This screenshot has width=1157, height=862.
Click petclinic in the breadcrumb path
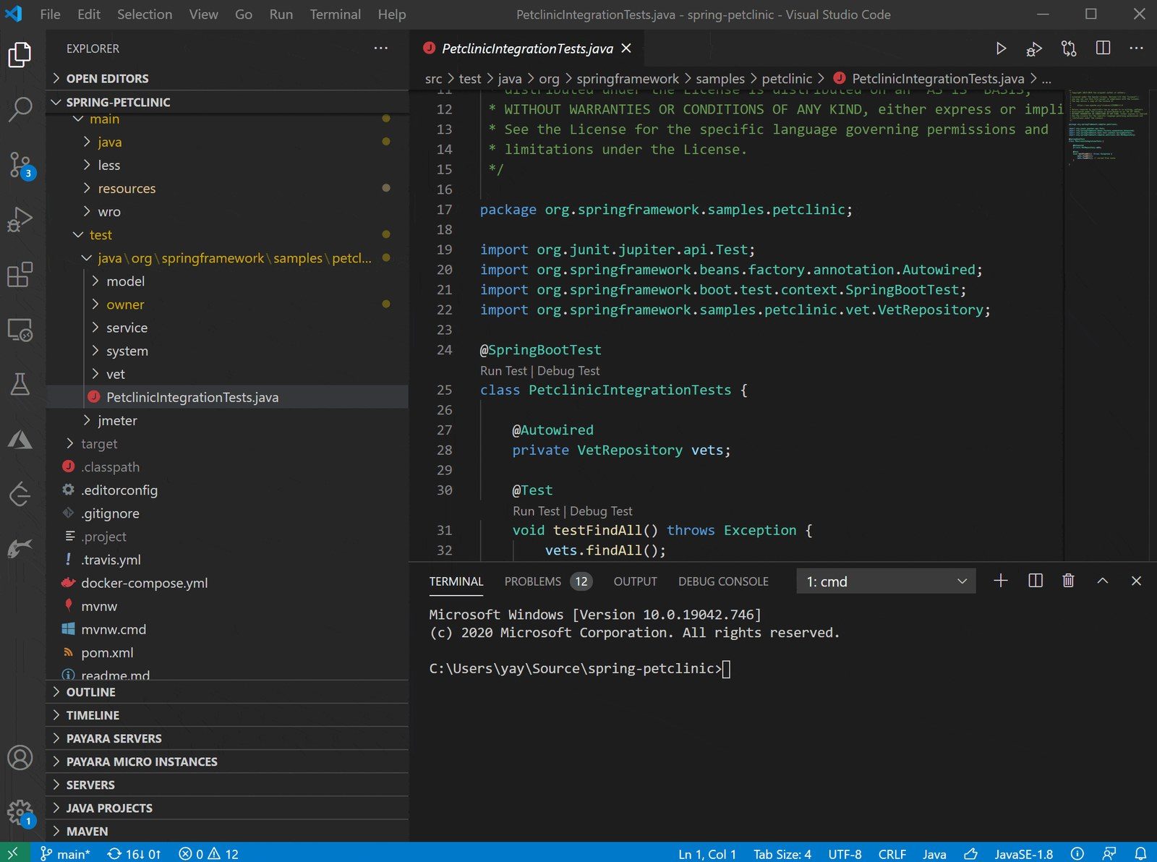[x=787, y=79]
